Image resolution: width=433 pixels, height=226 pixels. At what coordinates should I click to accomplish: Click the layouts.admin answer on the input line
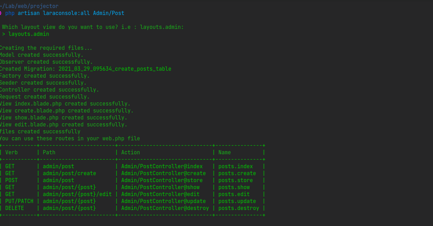[29, 34]
